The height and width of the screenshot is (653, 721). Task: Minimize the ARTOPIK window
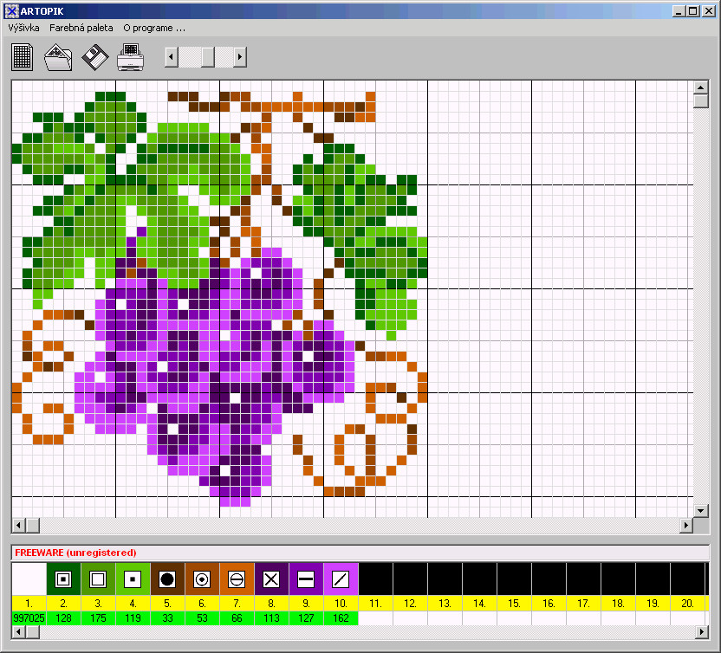[679, 11]
